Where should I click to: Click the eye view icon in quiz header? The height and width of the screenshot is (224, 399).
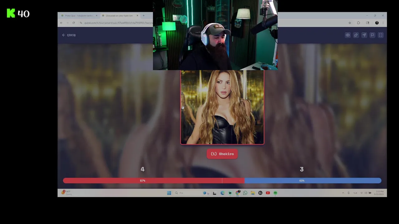[x=348, y=35]
